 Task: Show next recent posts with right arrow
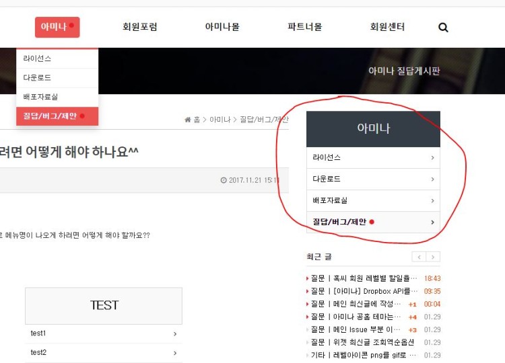pos(434,257)
